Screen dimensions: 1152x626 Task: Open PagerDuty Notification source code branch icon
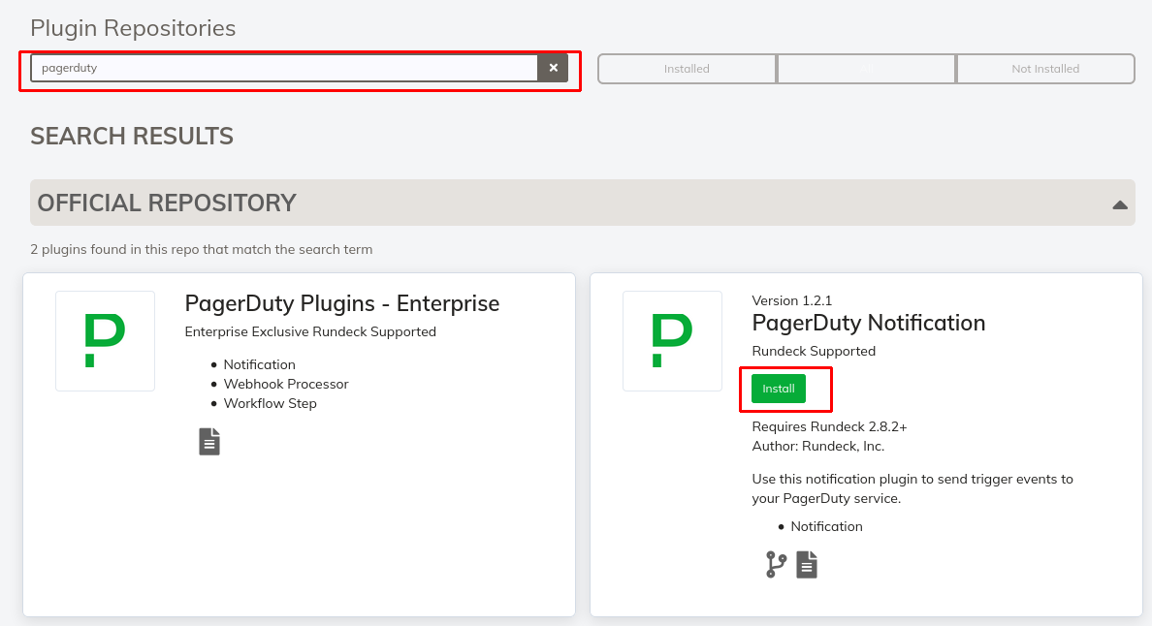pos(776,564)
